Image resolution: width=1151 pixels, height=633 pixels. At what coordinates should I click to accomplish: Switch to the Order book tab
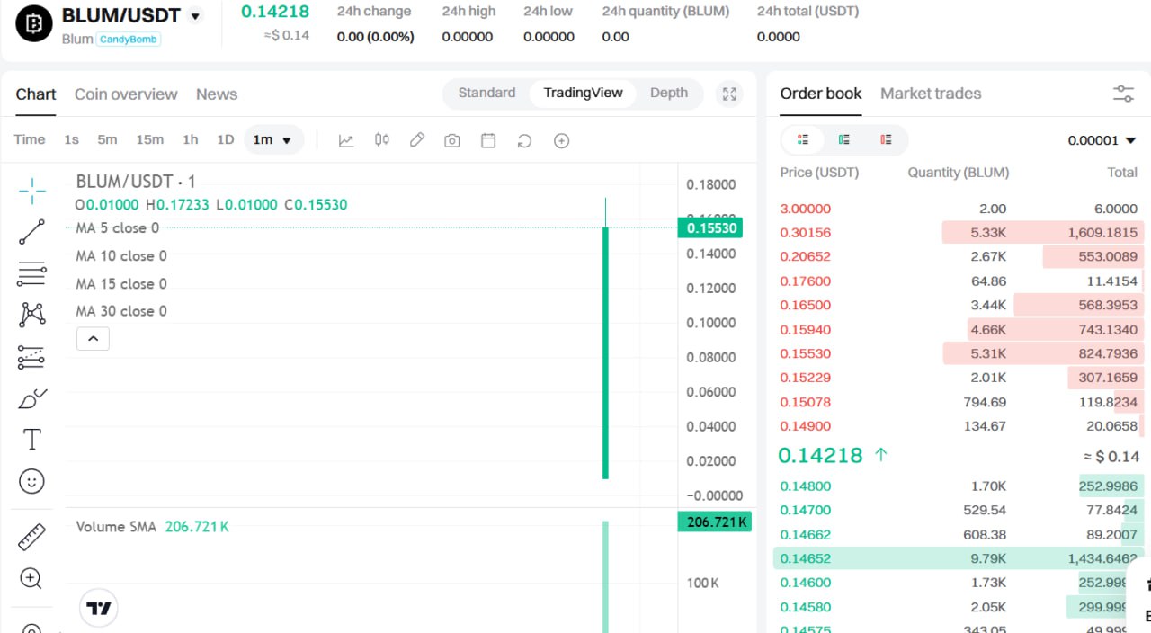821,94
